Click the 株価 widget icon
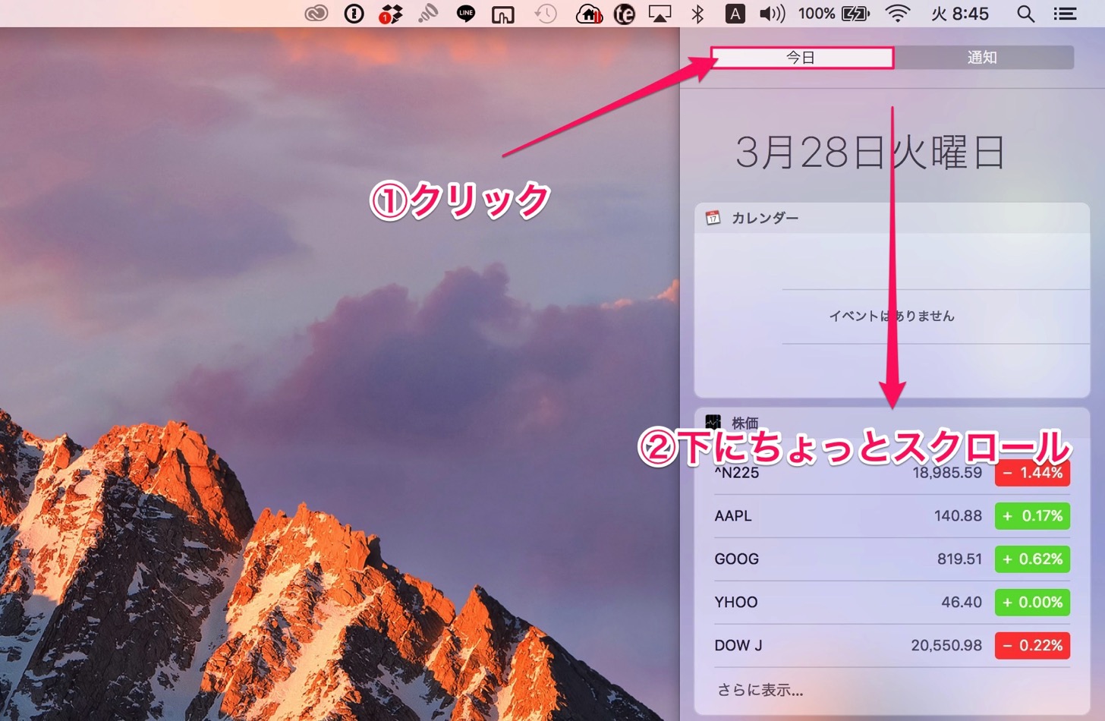The height and width of the screenshot is (721, 1105). (713, 422)
